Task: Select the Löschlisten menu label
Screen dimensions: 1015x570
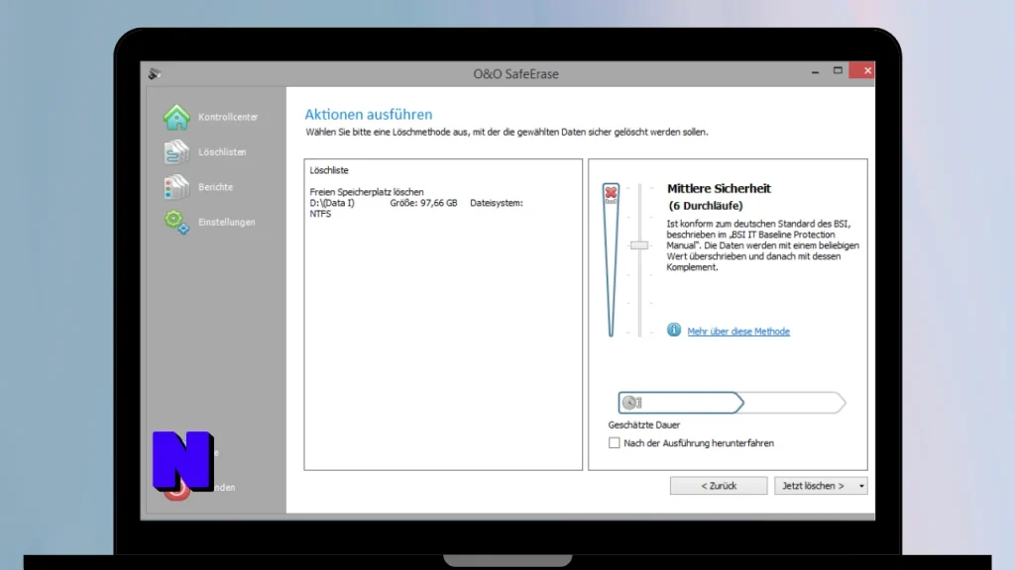Action: click(x=222, y=151)
